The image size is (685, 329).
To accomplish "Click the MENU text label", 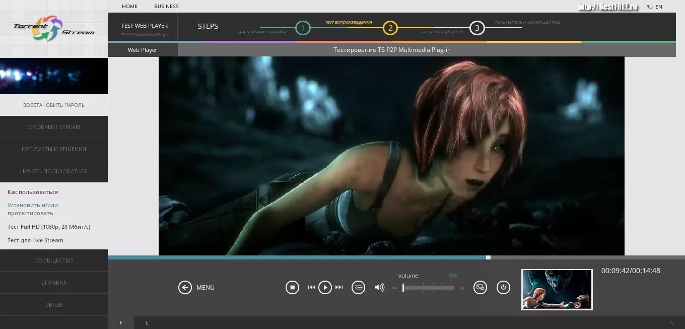I will [205, 288].
